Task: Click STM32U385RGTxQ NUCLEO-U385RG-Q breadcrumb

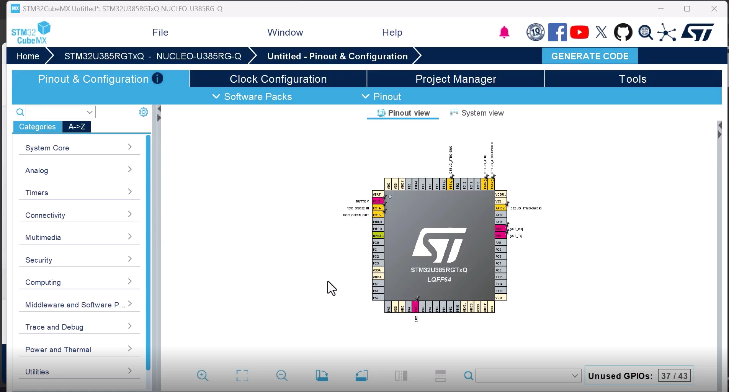Action: coord(152,56)
